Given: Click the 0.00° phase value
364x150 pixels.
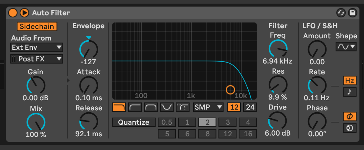Looking at the screenshot, I should [317, 134].
